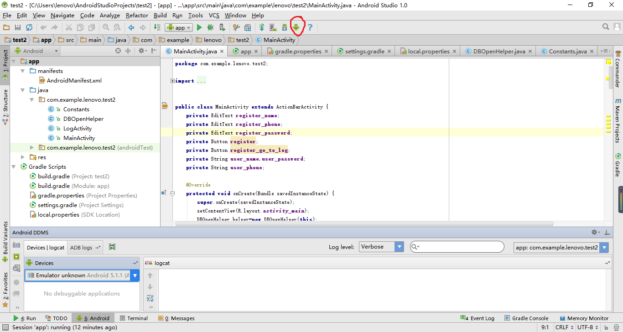Toggle the 2: Favorites tool window
This screenshot has width=623, height=332.
point(5,290)
